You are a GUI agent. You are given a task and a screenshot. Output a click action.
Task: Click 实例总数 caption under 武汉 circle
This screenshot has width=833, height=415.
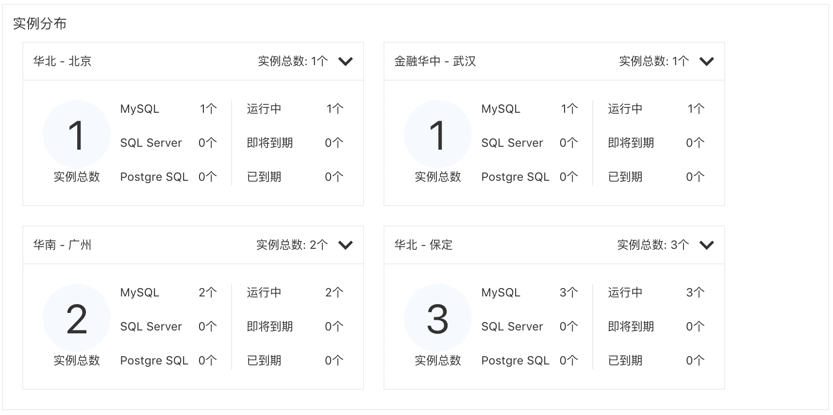[x=438, y=177]
